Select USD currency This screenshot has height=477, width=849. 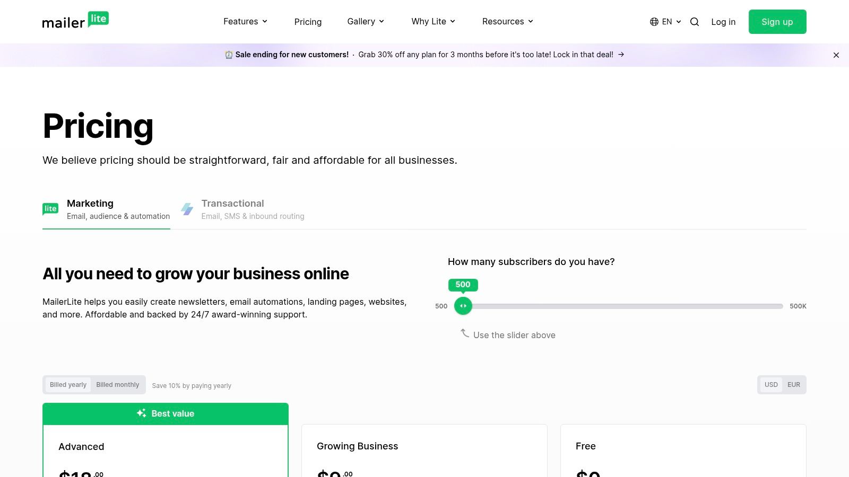[x=771, y=385]
